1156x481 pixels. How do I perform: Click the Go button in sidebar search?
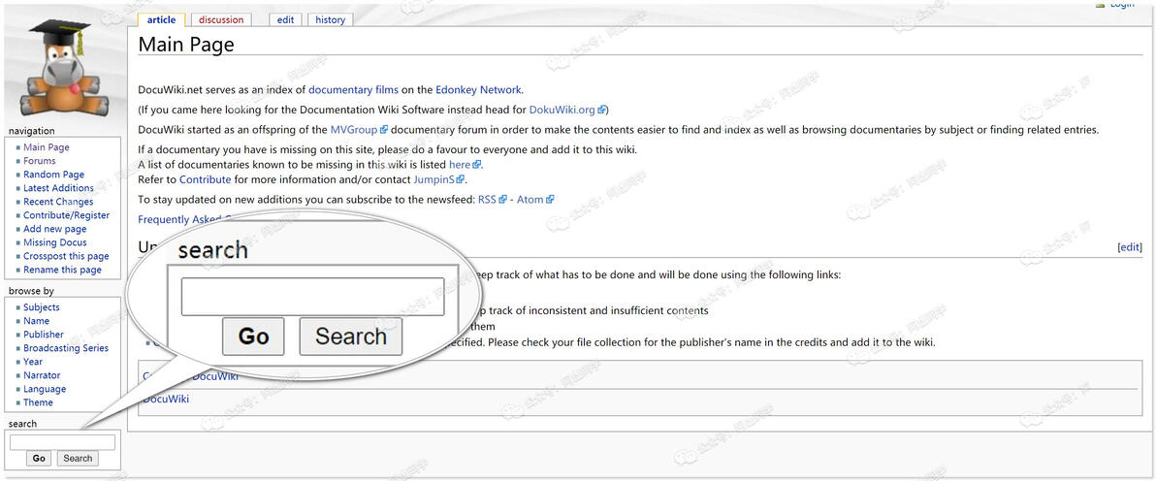pyautogui.click(x=39, y=458)
